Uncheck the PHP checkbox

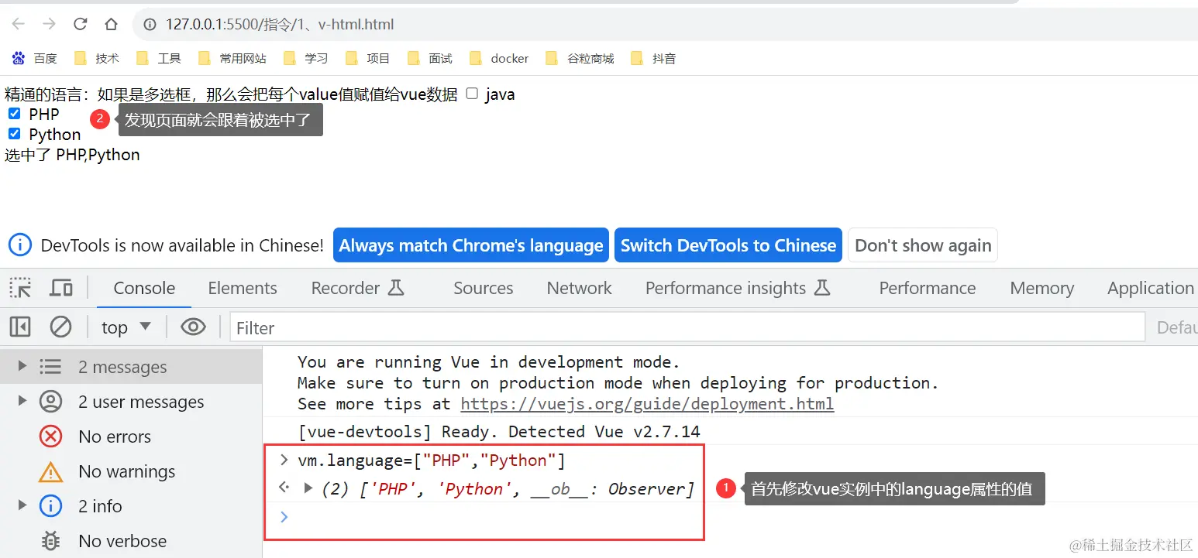click(14, 114)
